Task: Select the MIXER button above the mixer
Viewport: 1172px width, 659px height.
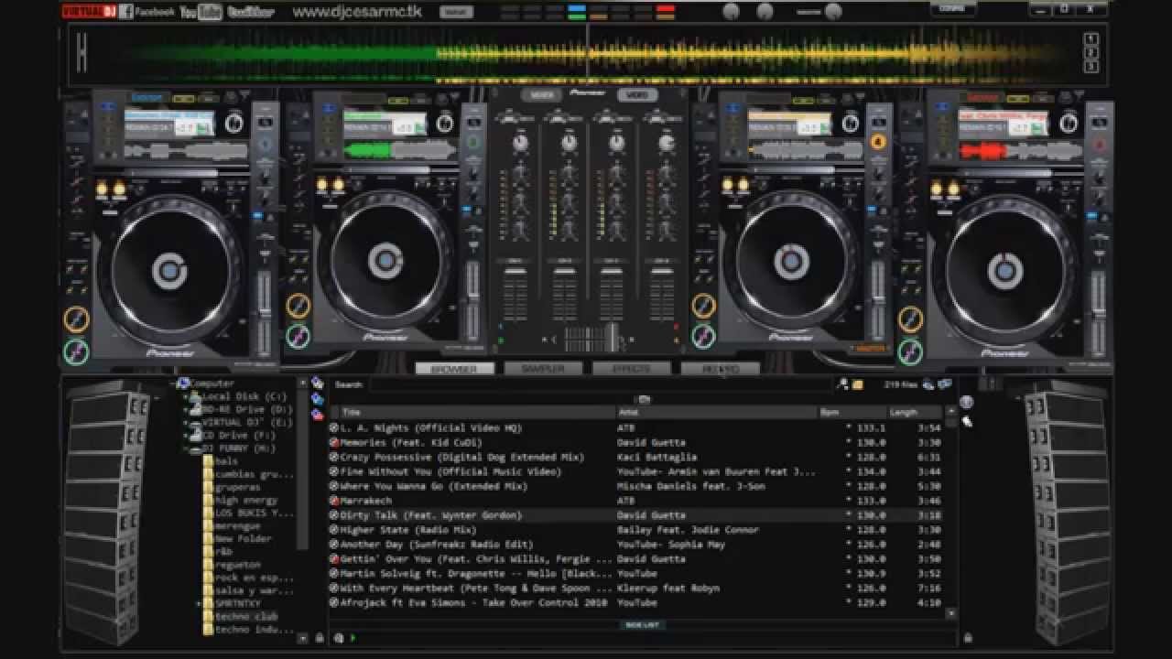Action: pyautogui.click(x=541, y=95)
